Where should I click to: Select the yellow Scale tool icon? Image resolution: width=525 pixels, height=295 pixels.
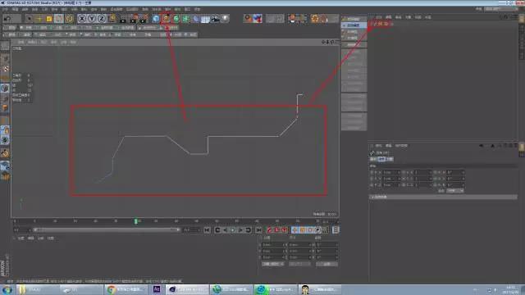coord(49,19)
